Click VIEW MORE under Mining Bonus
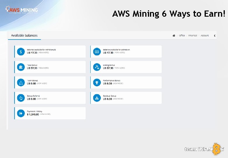The height and width of the screenshot is (158, 228). point(120,68)
